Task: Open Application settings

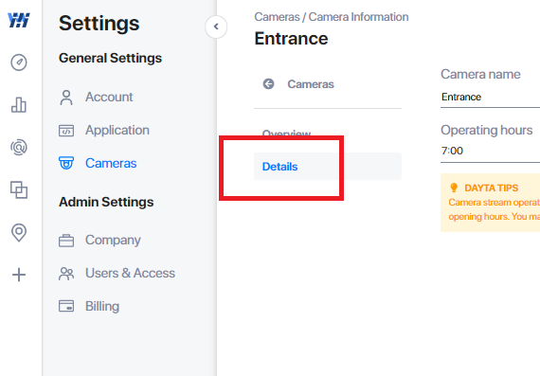Action: (x=104, y=130)
